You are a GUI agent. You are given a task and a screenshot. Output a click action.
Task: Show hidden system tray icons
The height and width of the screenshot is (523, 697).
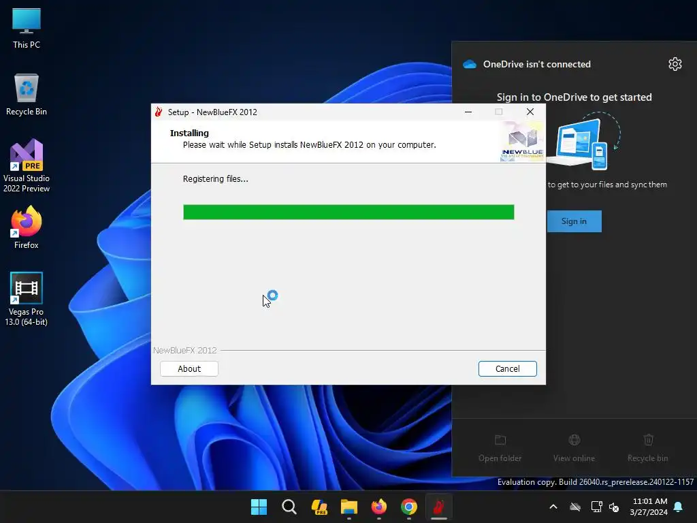tap(553, 507)
